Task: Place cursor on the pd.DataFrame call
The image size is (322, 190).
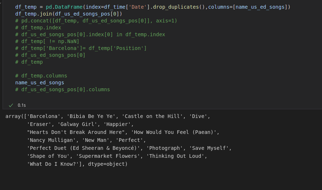Action: (64, 7)
